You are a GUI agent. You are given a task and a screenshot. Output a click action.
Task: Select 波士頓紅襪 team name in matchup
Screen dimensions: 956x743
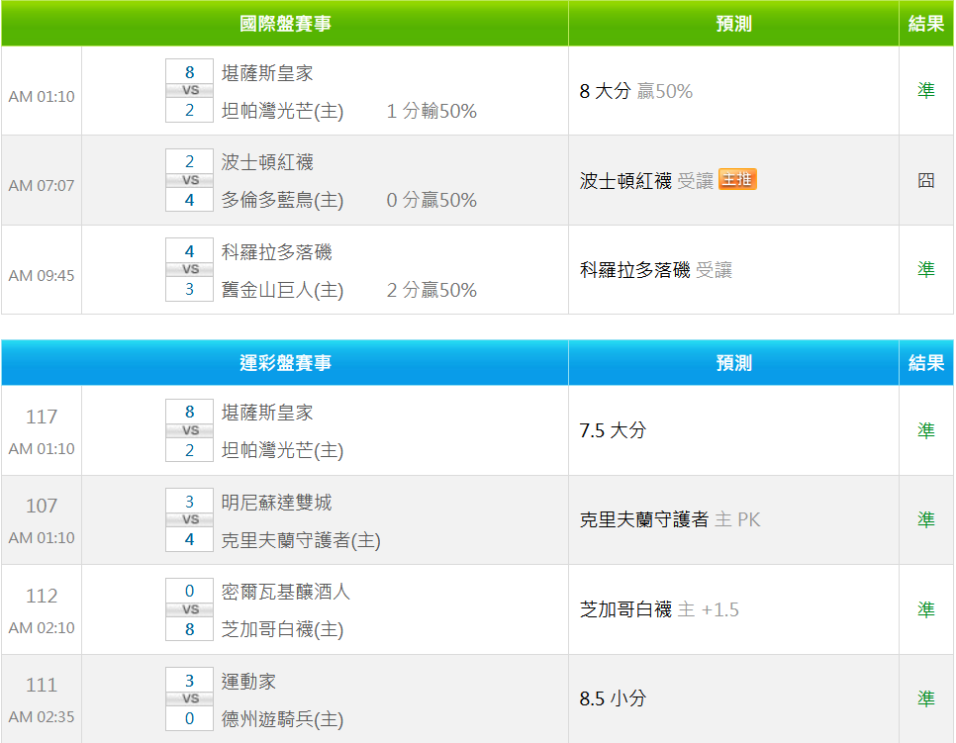pos(267,162)
